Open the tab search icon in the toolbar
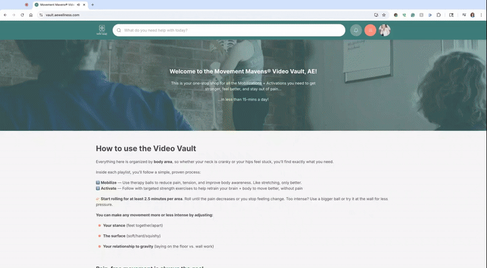 point(451,15)
